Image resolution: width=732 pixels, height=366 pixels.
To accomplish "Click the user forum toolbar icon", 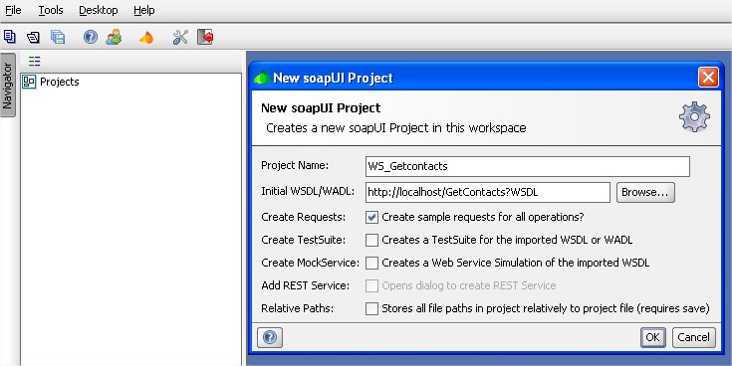I will pos(114,37).
